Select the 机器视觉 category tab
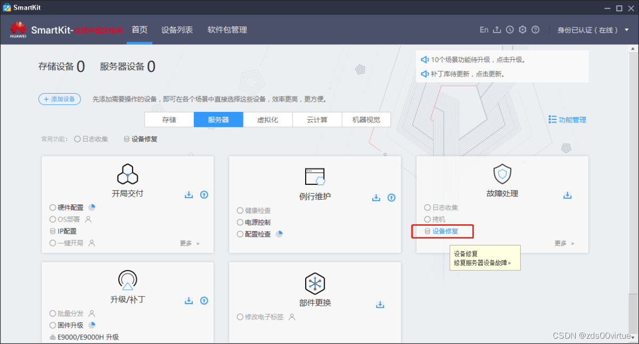Viewport: 639px width, 344px height. [x=366, y=120]
